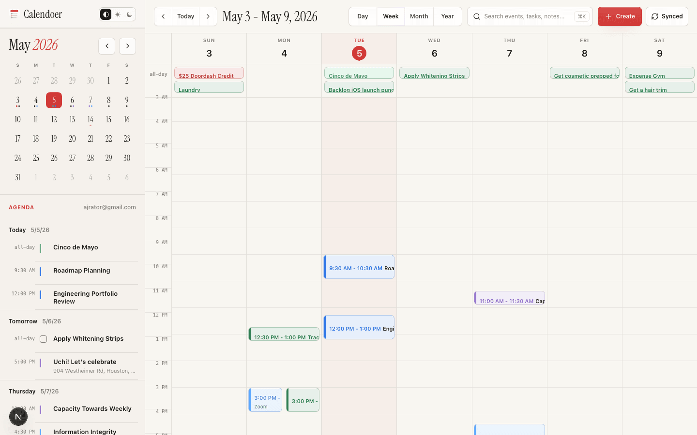Select Saturday 9 column header
Screen dimensions: 697x435
[660, 48]
